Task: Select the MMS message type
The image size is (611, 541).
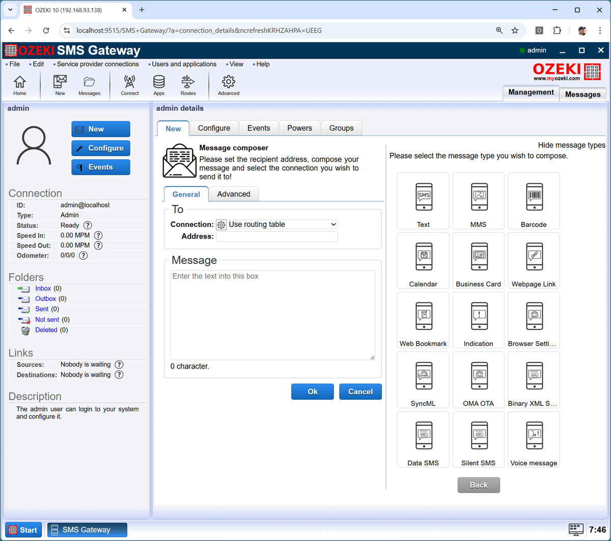Action: pos(478,201)
